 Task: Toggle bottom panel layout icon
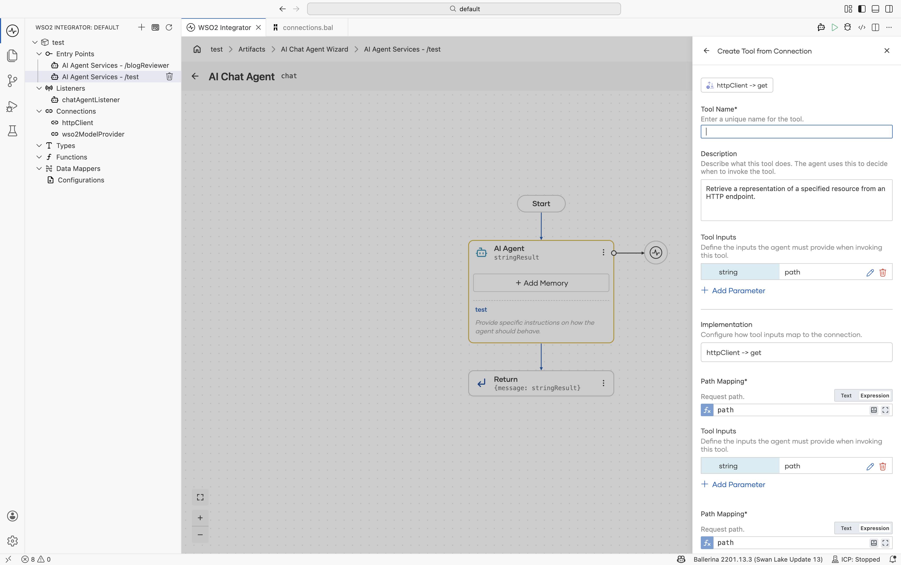(x=875, y=9)
